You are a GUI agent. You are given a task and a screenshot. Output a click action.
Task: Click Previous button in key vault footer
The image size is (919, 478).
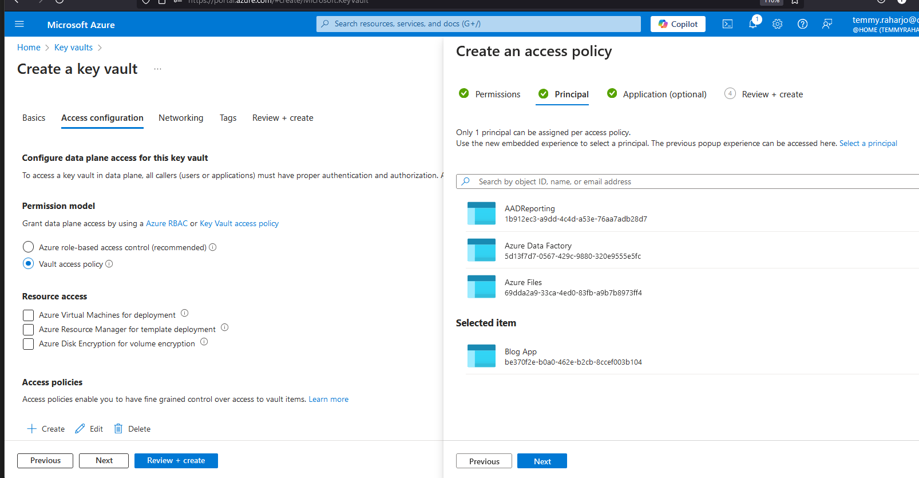45,461
